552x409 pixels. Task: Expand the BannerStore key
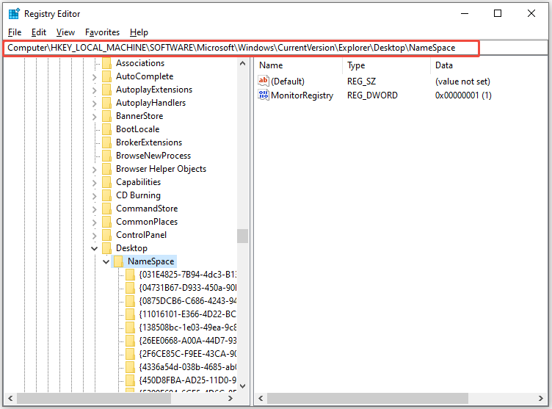95,117
